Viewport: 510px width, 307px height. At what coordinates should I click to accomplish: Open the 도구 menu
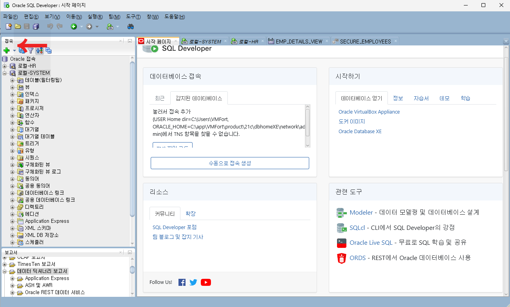(x=133, y=16)
